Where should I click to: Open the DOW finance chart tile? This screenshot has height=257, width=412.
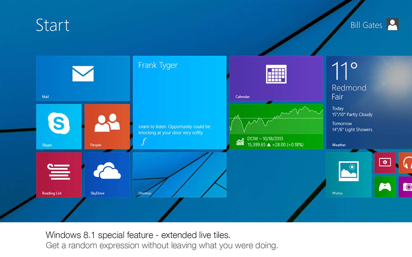(x=276, y=127)
